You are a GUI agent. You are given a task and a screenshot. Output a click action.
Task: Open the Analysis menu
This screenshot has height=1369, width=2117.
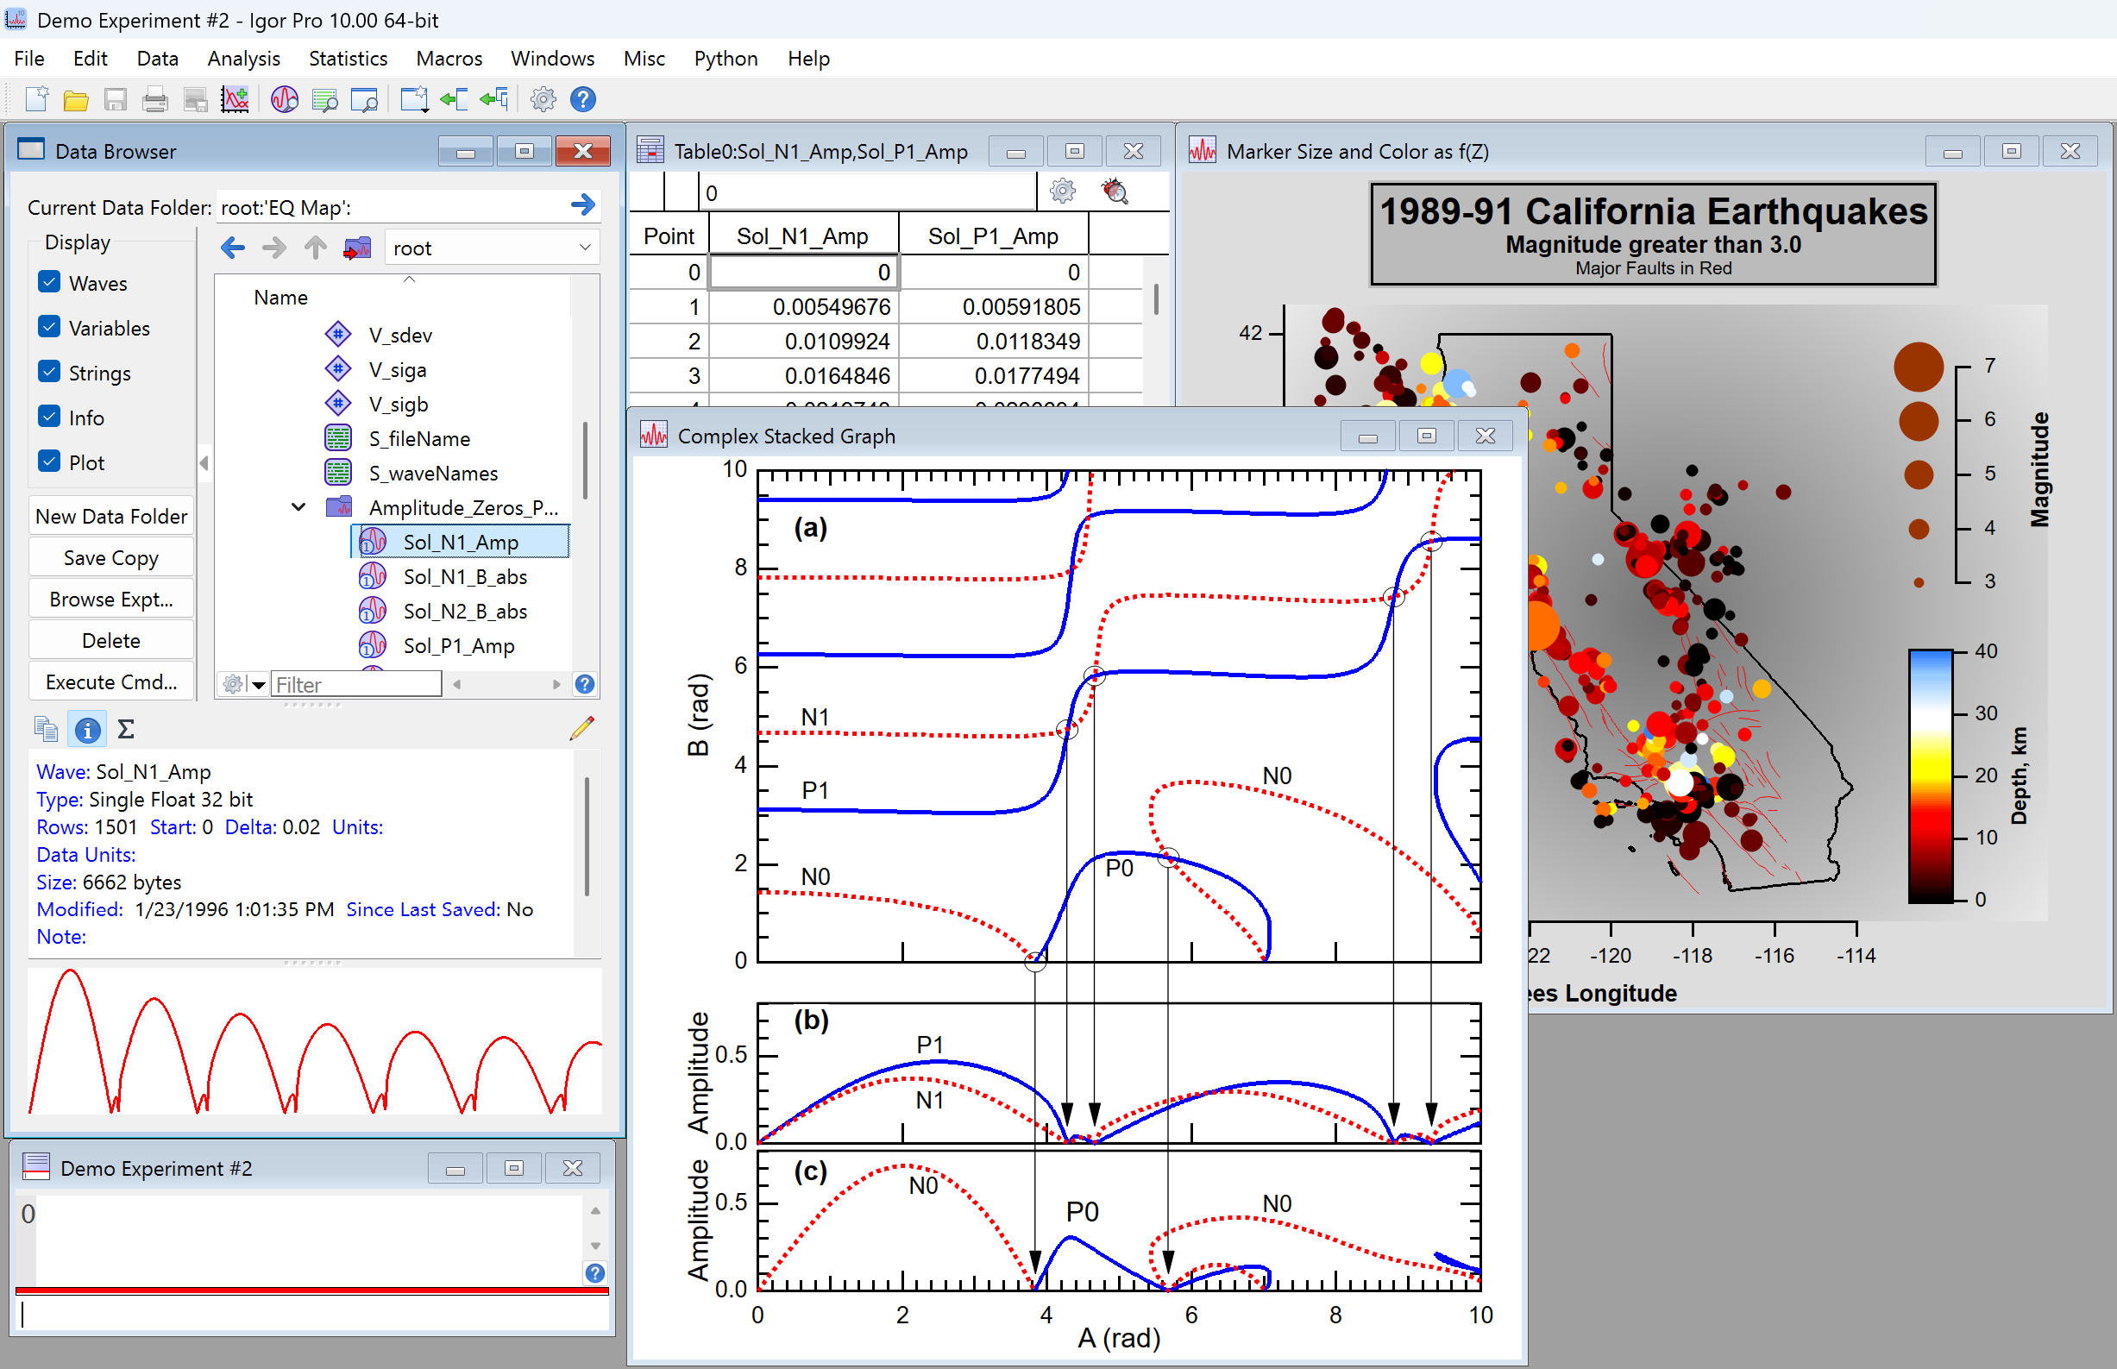point(242,59)
